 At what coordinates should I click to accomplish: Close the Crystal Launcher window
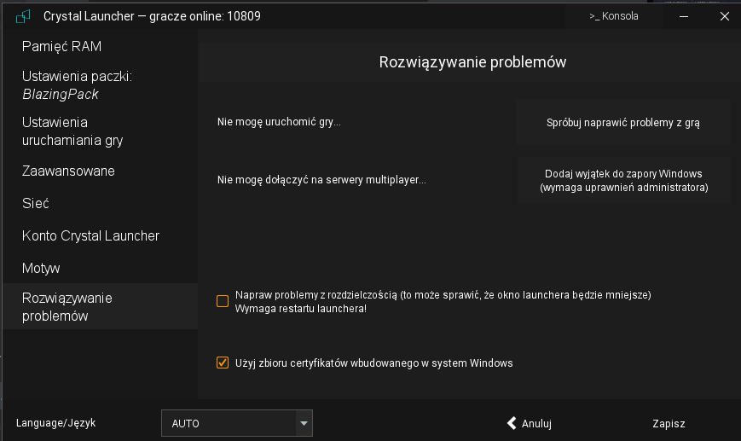724,16
